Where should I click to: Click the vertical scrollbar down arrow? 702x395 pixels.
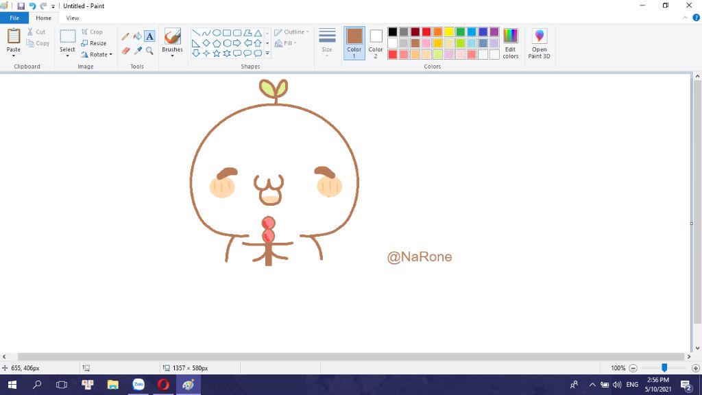pyautogui.click(x=697, y=348)
